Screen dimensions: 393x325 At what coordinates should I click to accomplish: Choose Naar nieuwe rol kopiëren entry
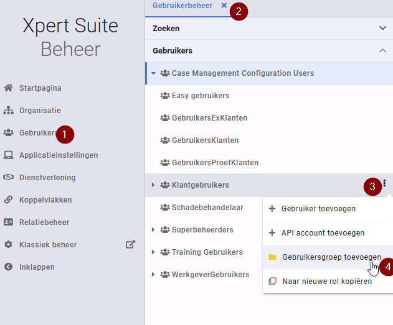point(328,282)
